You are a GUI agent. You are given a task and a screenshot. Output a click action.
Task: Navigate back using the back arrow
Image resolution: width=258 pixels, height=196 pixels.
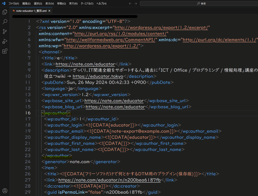(130, 4)
